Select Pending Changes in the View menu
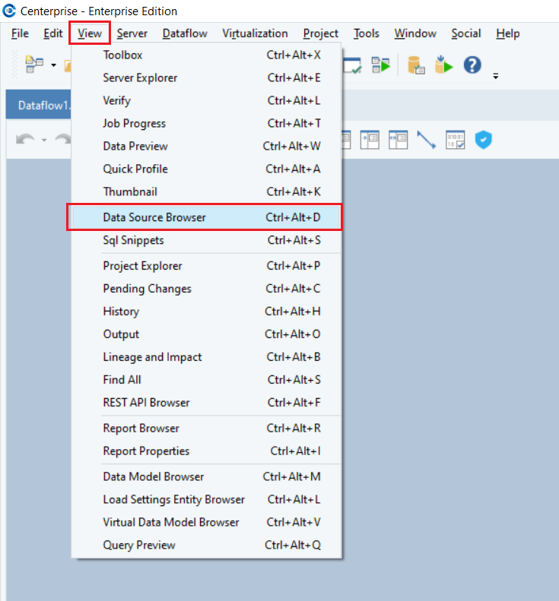This screenshot has height=601, width=559. click(x=206, y=289)
